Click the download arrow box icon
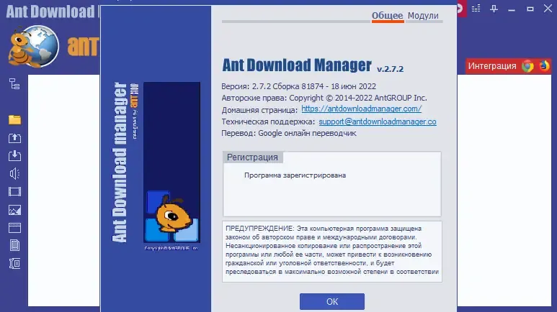 pos(14,156)
